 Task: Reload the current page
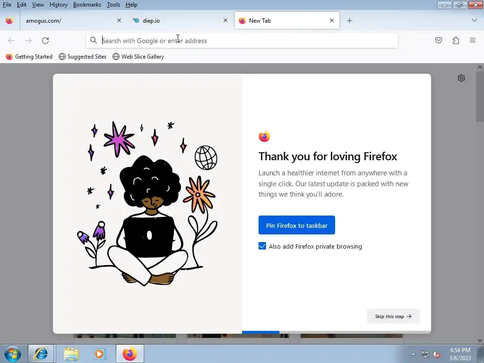pyautogui.click(x=45, y=41)
